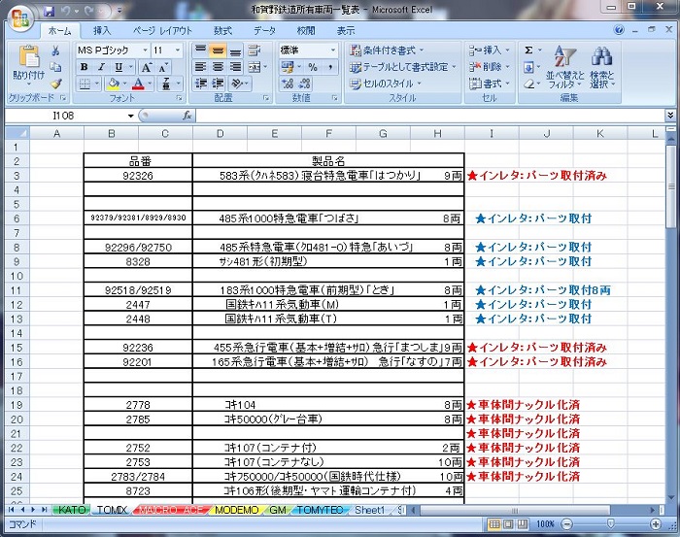
Task: Click AutoSum sigma icon
Action: [x=528, y=50]
